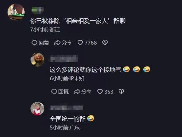
Task: Open the top commenter's billiards avatar
Action: [x=16, y=12]
